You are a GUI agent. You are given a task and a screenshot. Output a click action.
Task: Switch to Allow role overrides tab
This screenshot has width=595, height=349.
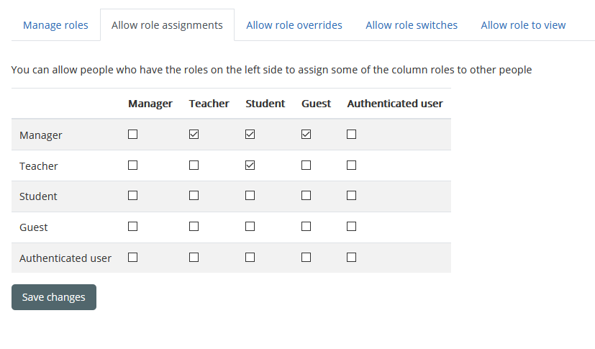tap(294, 25)
